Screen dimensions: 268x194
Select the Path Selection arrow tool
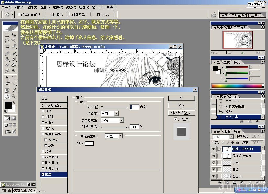(x=7, y=78)
